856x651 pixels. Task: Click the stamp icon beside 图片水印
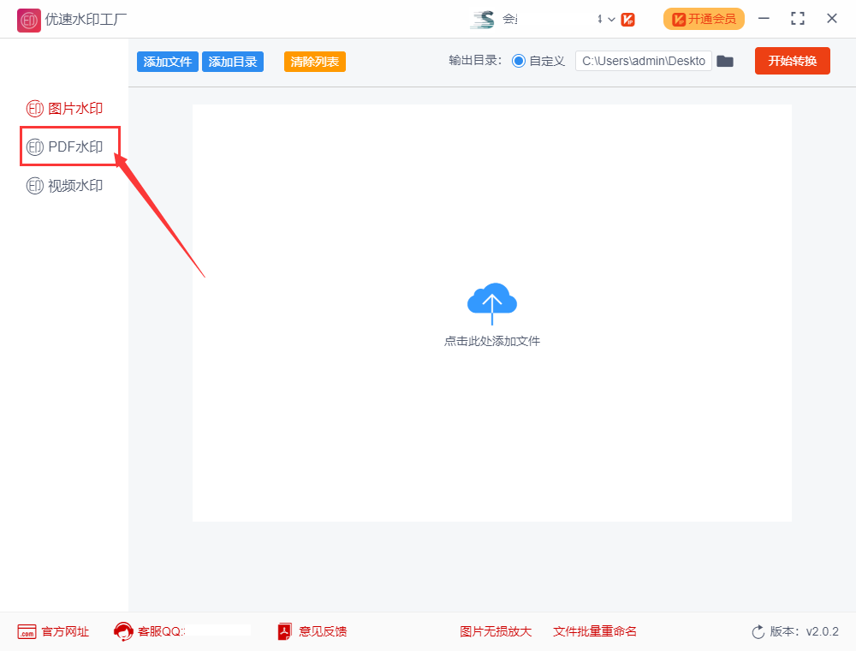click(35, 108)
